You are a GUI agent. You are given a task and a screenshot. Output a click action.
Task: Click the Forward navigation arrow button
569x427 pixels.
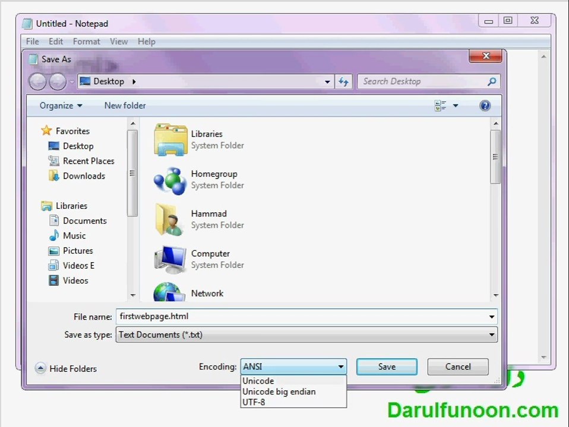(58, 82)
